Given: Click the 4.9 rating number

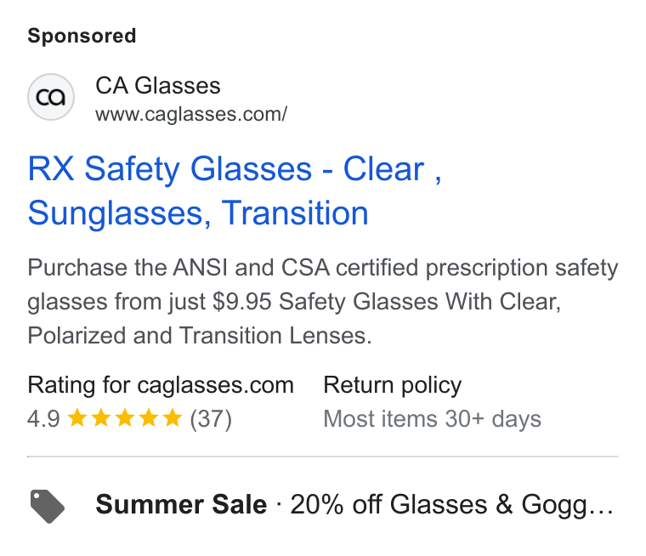Looking at the screenshot, I should click(x=43, y=419).
